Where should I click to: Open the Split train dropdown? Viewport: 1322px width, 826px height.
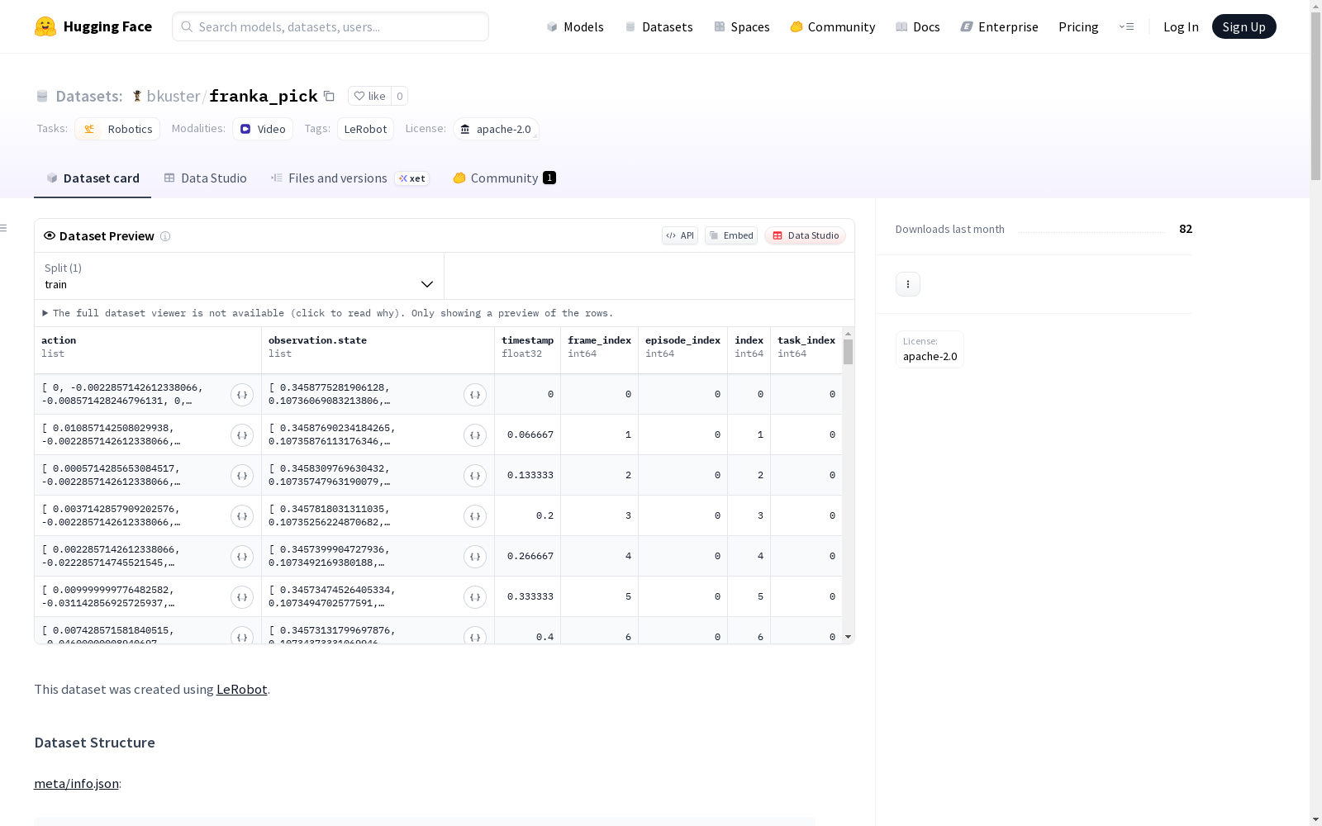[239, 276]
